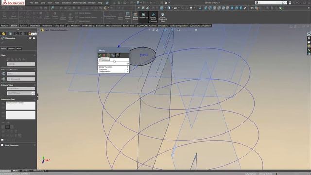Open the File menu

pyautogui.click(x=31, y=3)
